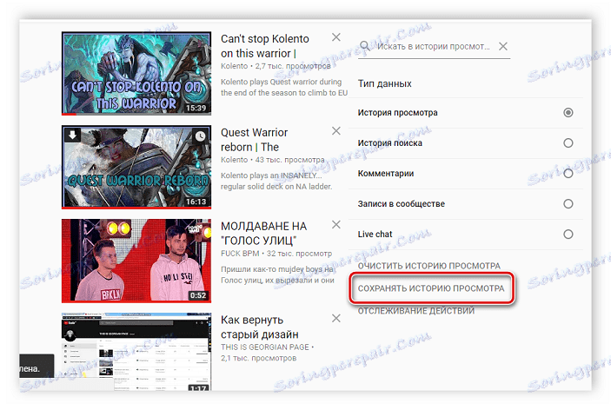Open the "Can't stop Kolento" video thumbnail

(x=136, y=73)
